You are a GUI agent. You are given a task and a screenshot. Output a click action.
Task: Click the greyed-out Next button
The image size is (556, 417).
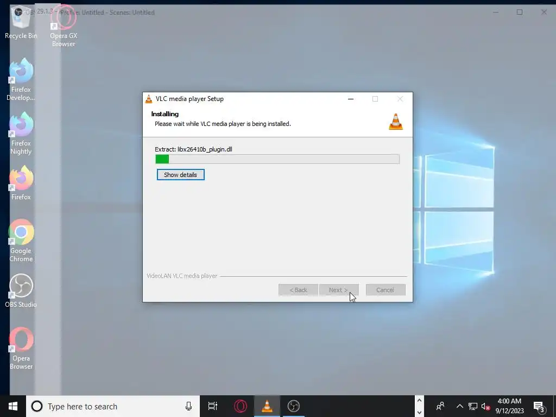coord(339,290)
